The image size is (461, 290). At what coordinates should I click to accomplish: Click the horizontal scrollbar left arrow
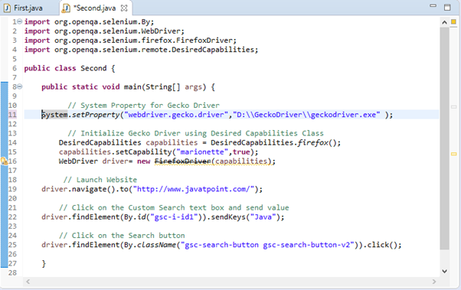click(28, 282)
